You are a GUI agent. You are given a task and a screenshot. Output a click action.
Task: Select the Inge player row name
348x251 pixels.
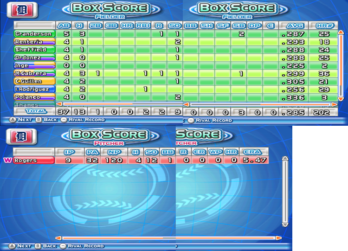34,65
